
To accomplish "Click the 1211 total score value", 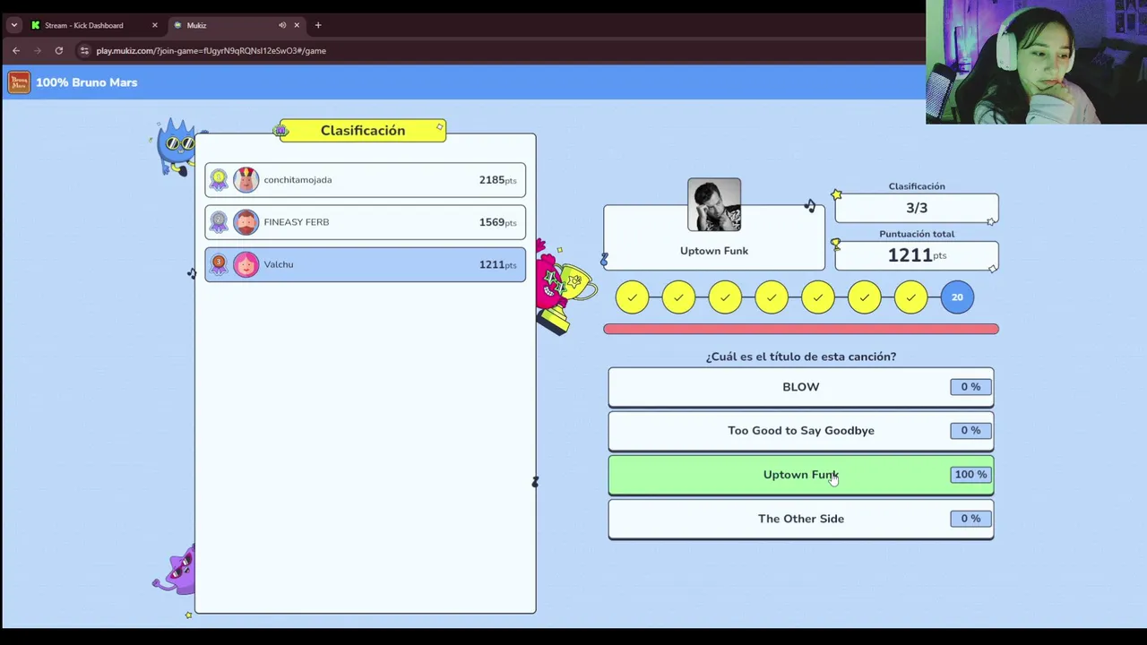I will point(910,255).
